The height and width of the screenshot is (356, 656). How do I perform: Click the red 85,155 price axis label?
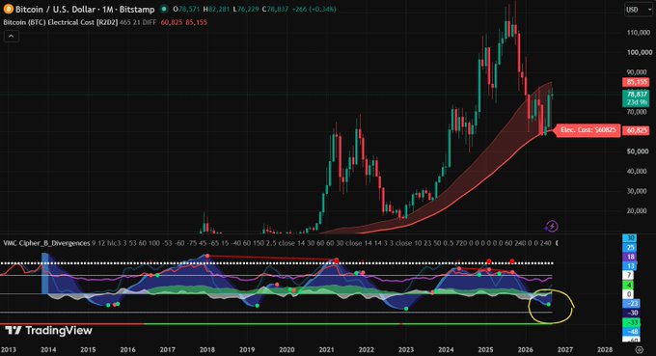click(637, 82)
